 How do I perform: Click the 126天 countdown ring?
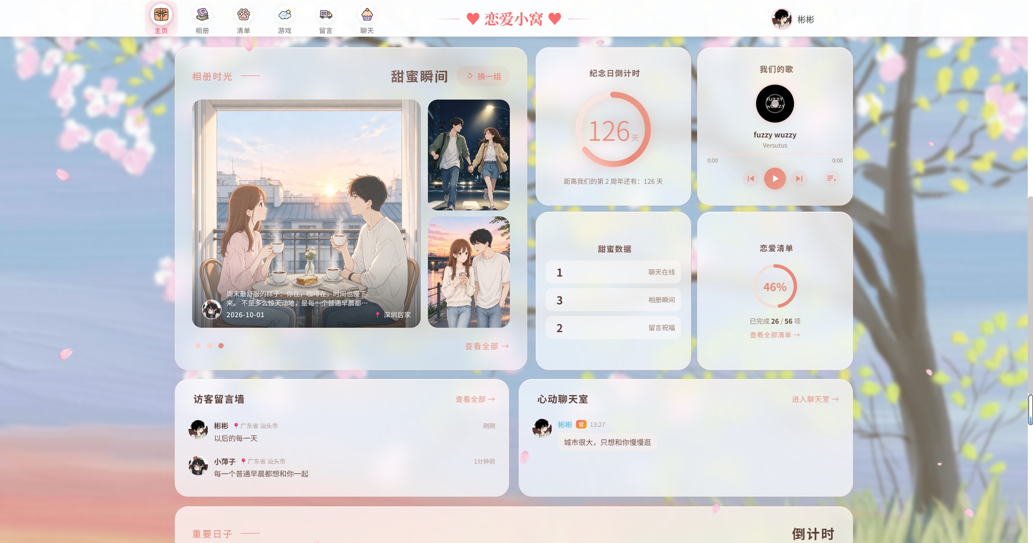coord(613,129)
